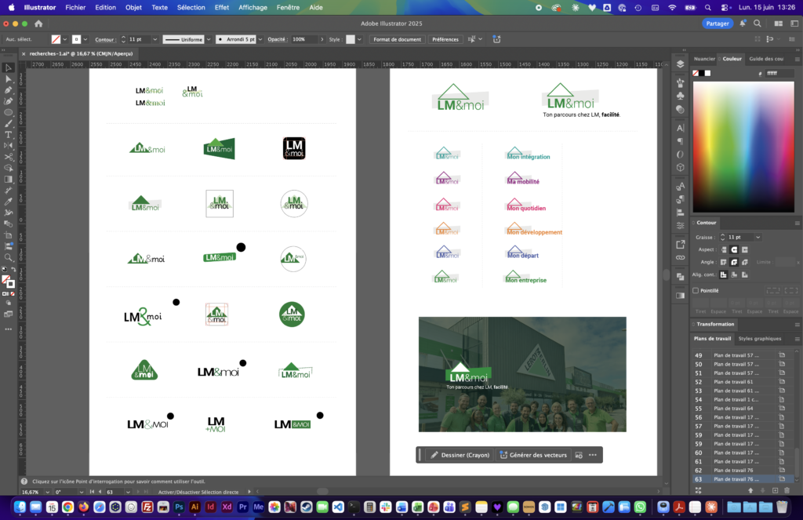Screen dimensions: 803x520
Task: Open the Fenêtre menu
Action: pos(288,8)
